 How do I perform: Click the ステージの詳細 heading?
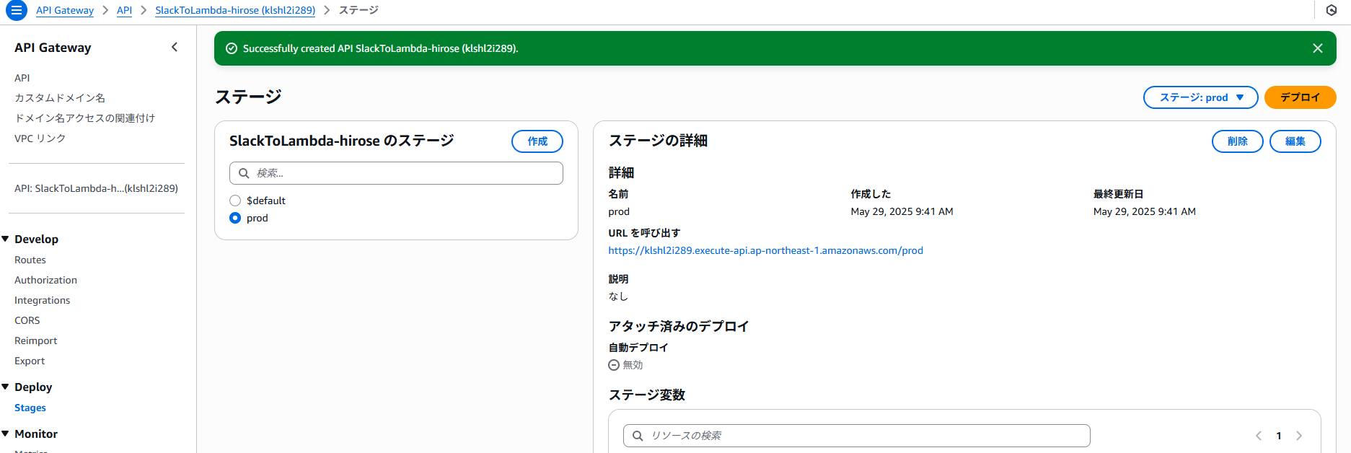coord(658,141)
